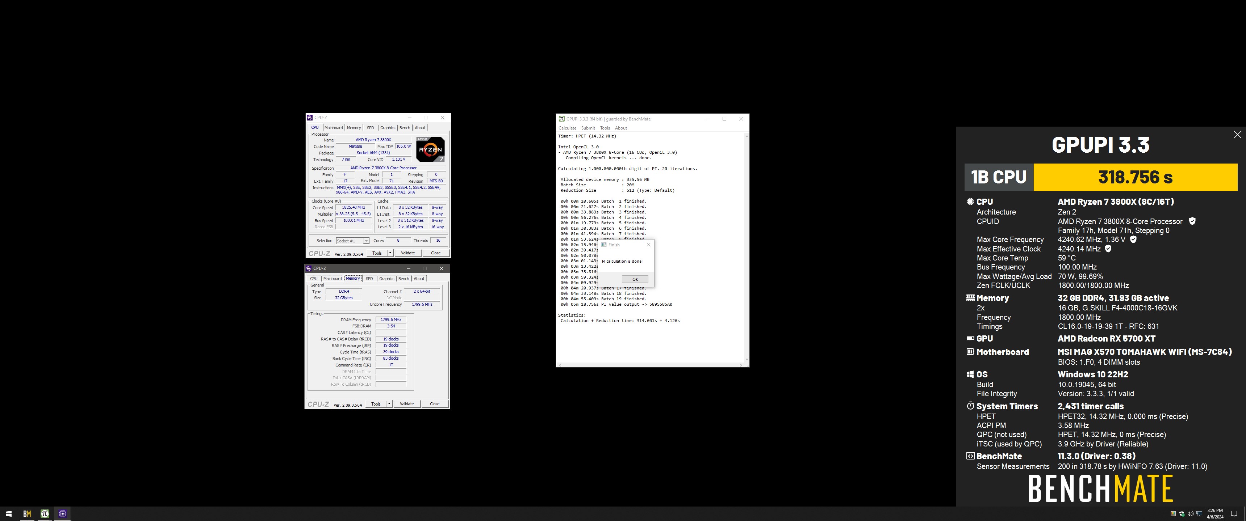Image resolution: width=1246 pixels, height=521 pixels.
Task: Click the shield beside Max Core Frequency
Action: point(1133,239)
